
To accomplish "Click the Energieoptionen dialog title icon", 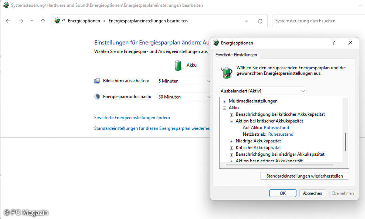I will [216, 43].
